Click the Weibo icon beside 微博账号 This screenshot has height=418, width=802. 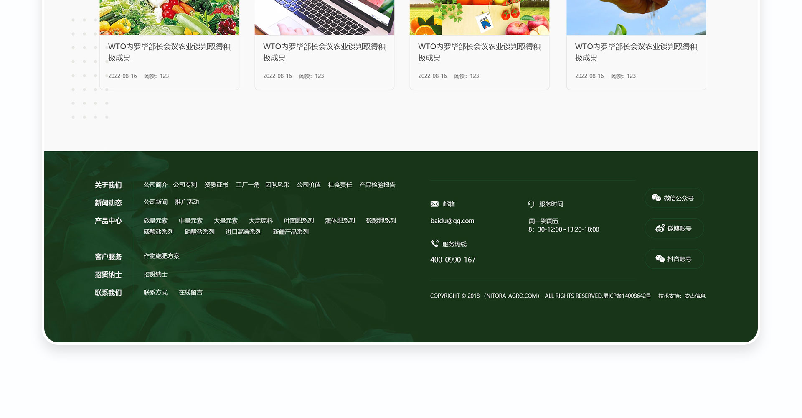click(x=660, y=228)
